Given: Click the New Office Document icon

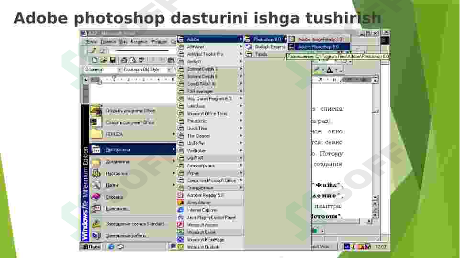Looking at the screenshot, I should point(96,122).
